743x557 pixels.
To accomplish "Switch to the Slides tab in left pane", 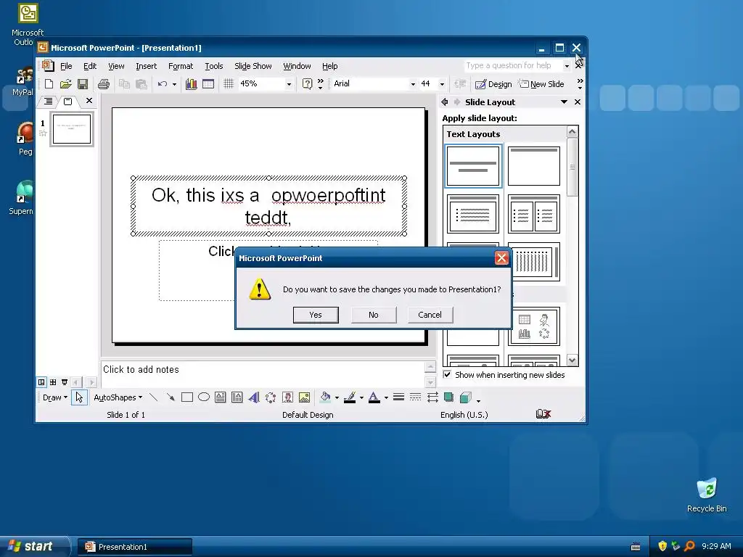I will (67, 101).
